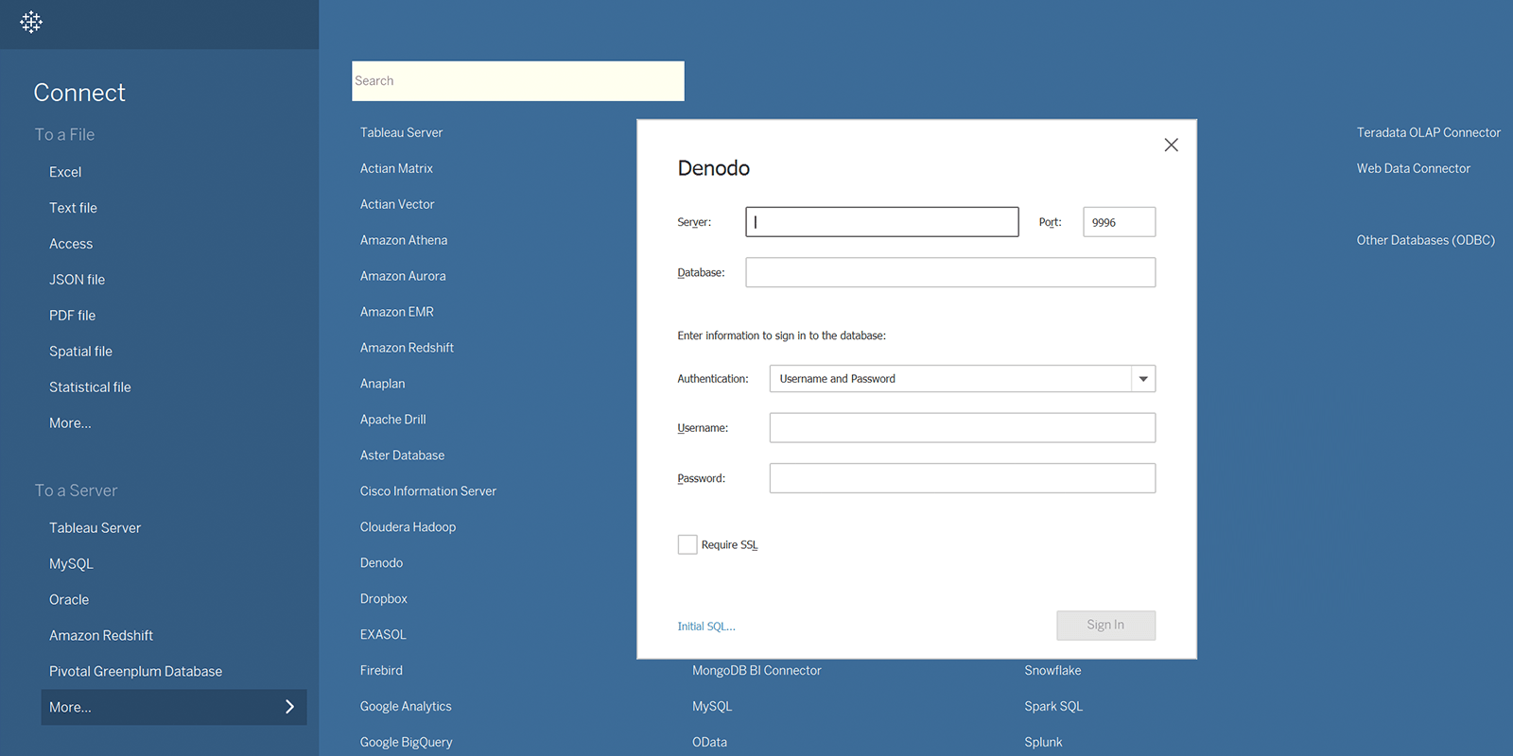
Task: Click the Tableau logo icon
Action: coord(31,22)
